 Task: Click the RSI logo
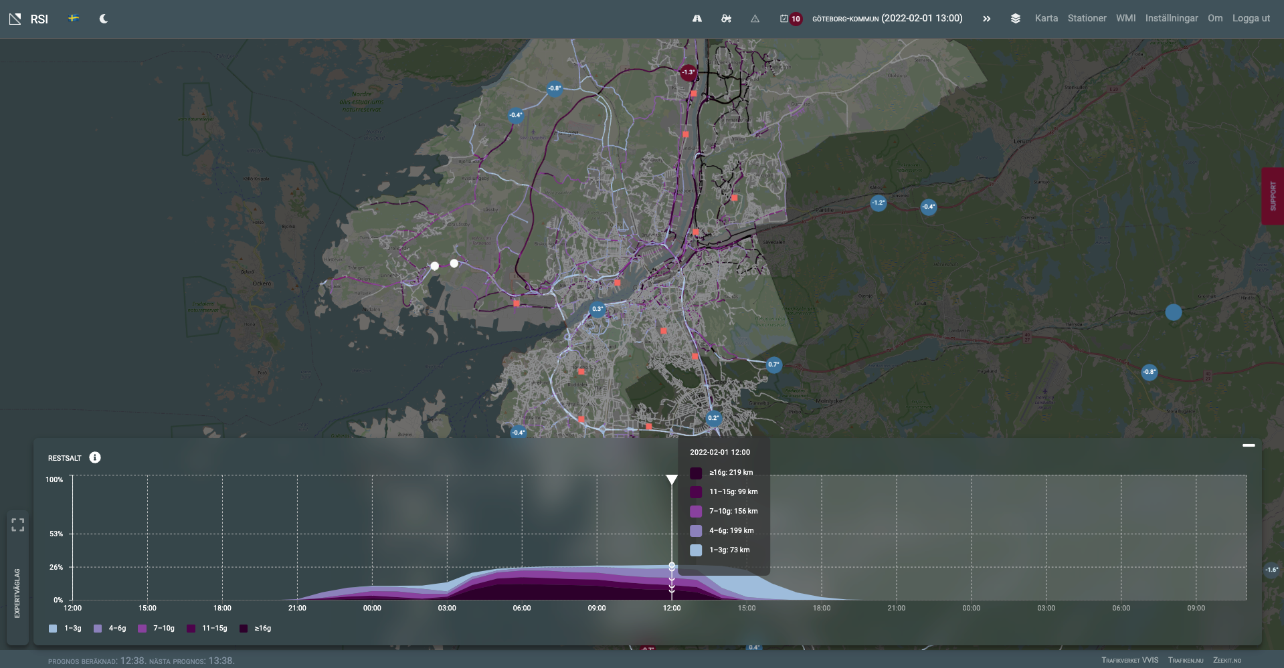coord(29,19)
